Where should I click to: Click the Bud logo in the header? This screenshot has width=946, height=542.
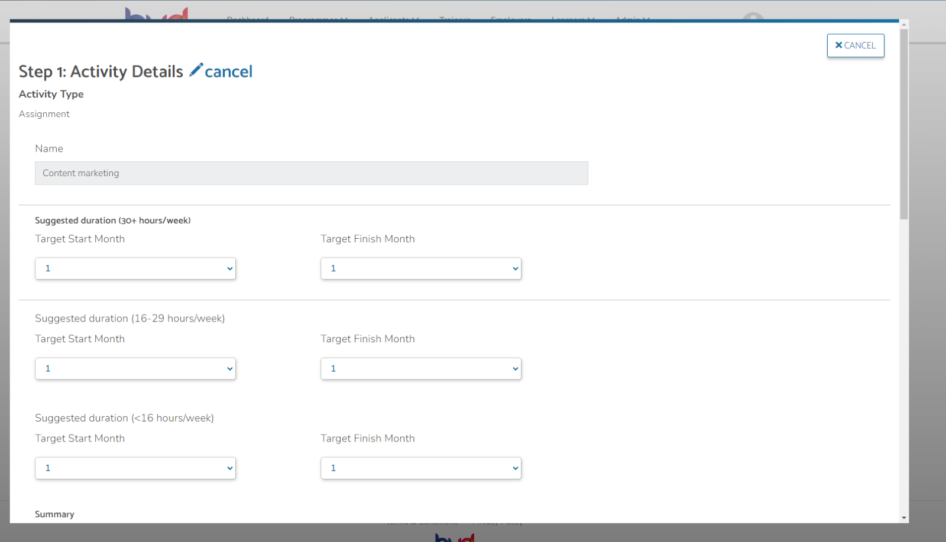pos(156,13)
